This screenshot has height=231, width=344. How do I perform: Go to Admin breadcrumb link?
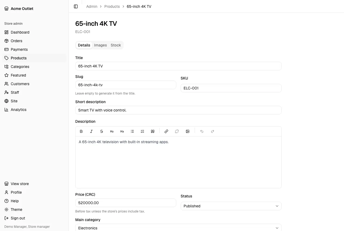[x=92, y=6]
